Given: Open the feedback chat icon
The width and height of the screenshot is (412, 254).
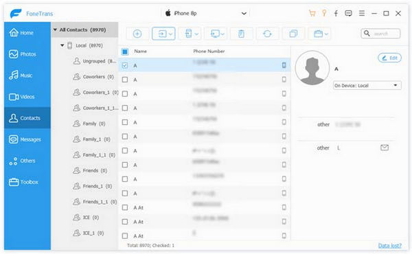Looking at the screenshot, I should [x=348, y=13].
